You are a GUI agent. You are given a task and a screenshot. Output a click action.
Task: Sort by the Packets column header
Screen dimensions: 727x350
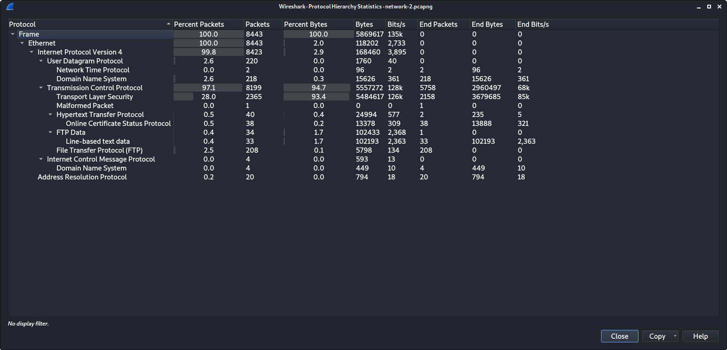[x=263, y=24]
